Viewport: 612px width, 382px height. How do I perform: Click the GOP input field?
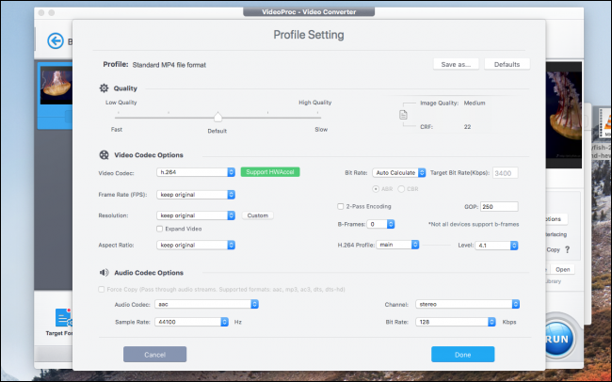pyautogui.click(x=499, y=206)
